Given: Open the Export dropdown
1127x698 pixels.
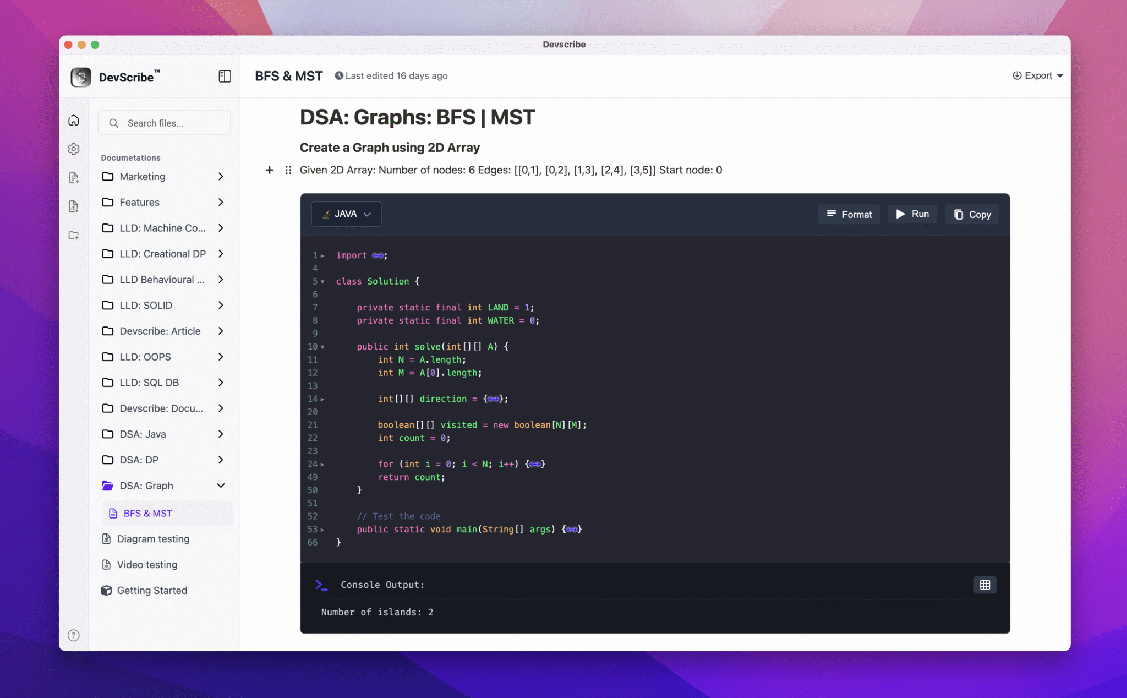Looking at the screenshot, I should coord(1037,75).
